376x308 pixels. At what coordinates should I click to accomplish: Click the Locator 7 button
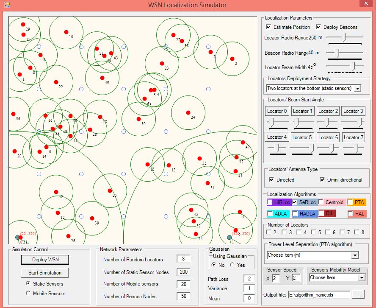click(353, 137)
